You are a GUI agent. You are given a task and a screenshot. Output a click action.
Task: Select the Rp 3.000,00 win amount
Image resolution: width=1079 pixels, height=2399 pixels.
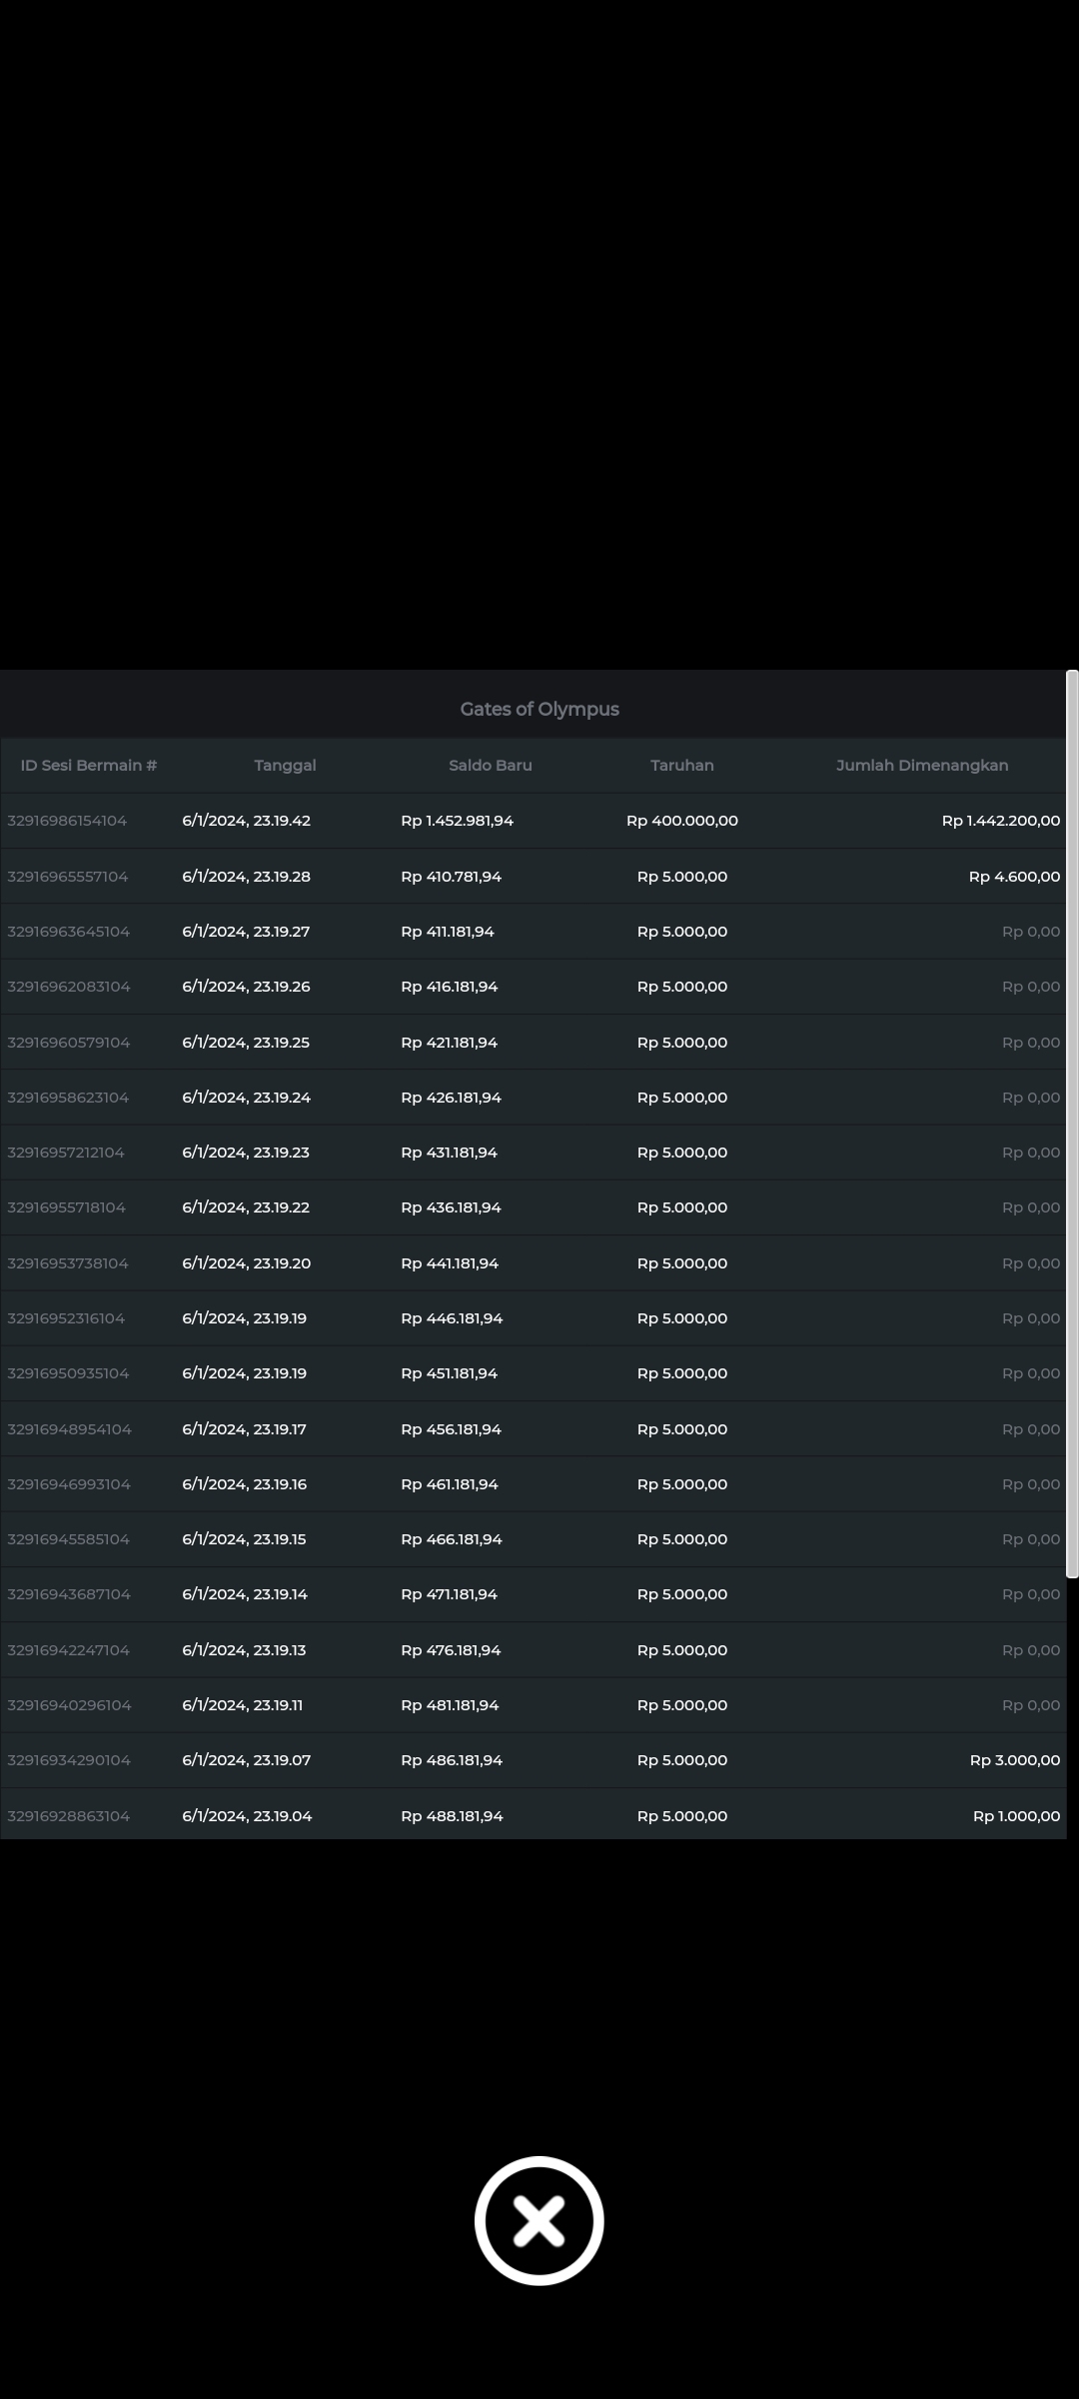click(x=1014, y=1760)
